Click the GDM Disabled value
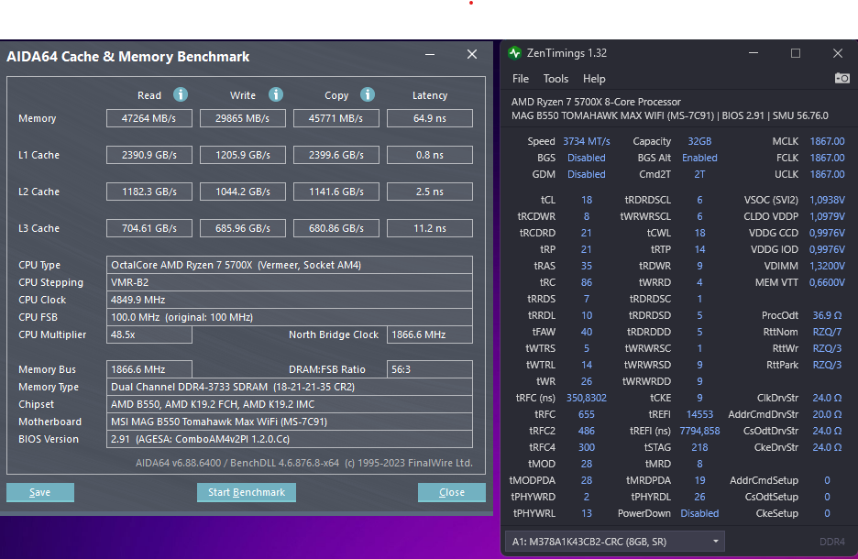The height and width of the screenshot is (559, 858). point(586,174)
